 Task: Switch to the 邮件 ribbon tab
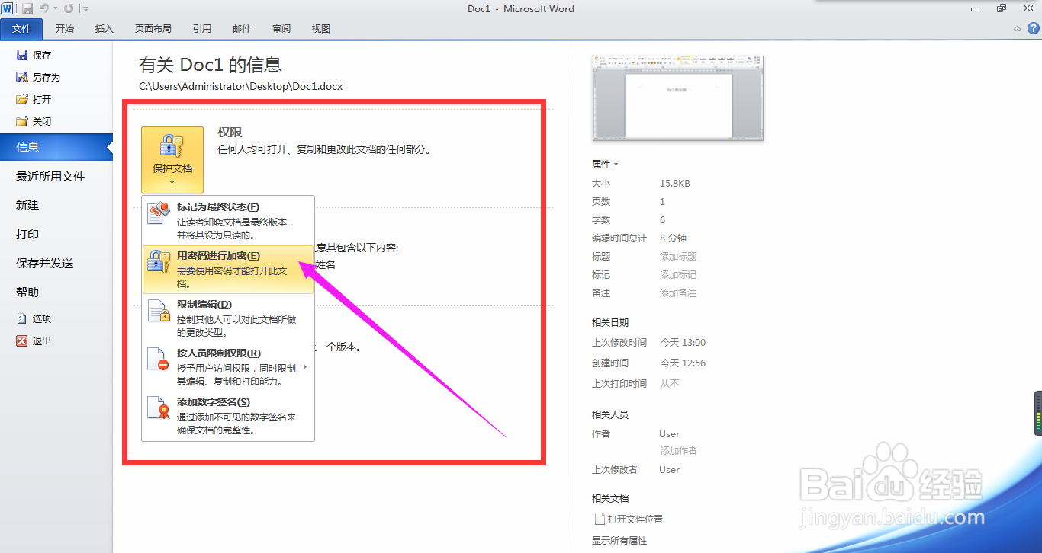pos(242,29)
